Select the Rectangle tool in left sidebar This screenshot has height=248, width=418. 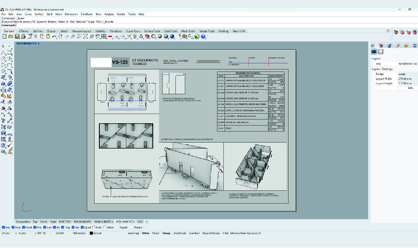(x=10, y=65)
